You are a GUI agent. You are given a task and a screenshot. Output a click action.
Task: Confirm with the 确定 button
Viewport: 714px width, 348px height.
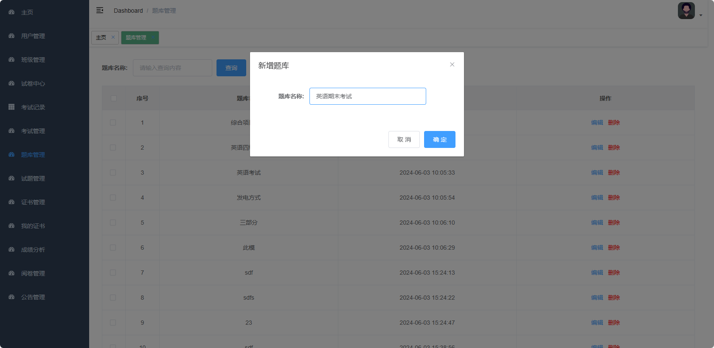pos(439,139)
